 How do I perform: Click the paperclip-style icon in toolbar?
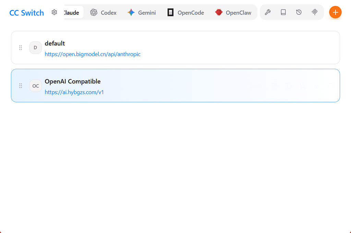315,12
